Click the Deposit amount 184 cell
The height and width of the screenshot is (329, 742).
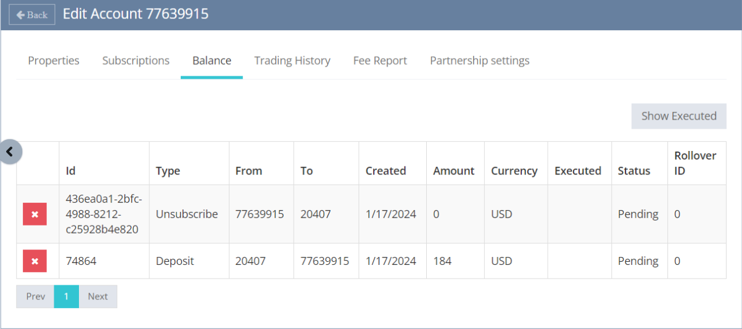click(x=442, y=261)
